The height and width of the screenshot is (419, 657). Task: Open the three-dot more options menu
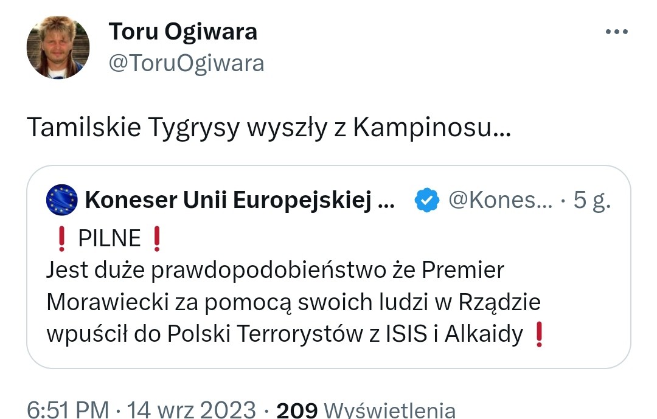(x=616, y=32)
